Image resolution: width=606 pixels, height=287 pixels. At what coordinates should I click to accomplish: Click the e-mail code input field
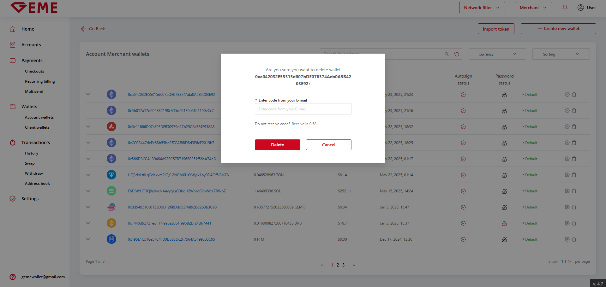click(303, 109)
